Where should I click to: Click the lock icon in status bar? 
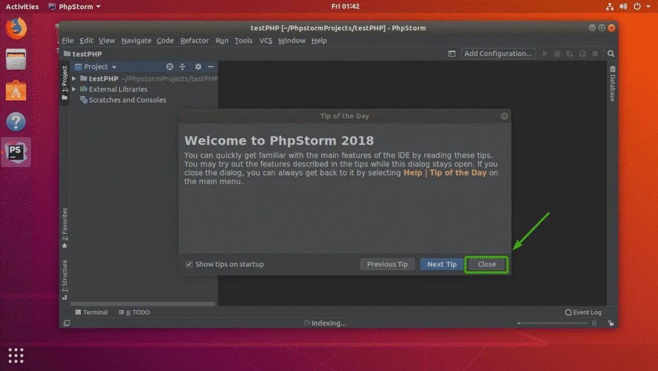tap(611, 323)
